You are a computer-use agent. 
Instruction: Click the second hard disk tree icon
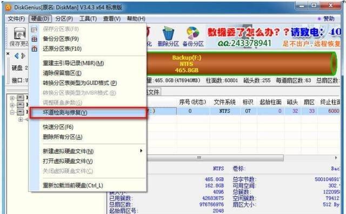point(21,105)
